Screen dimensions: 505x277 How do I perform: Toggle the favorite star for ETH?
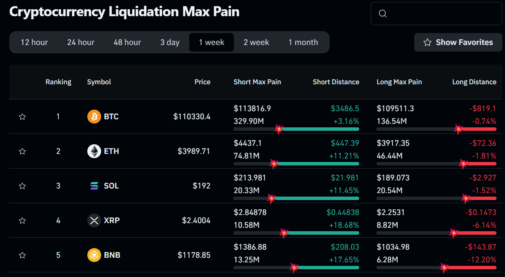22,151
